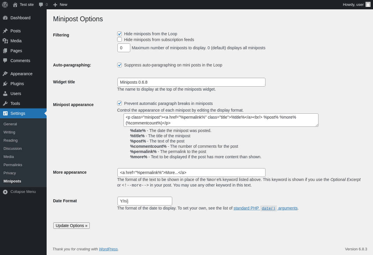The width and height of the screenshot is (373, 255).
Task: Enable Hide miniposts from subscription feeds
Action: point(119,39)
